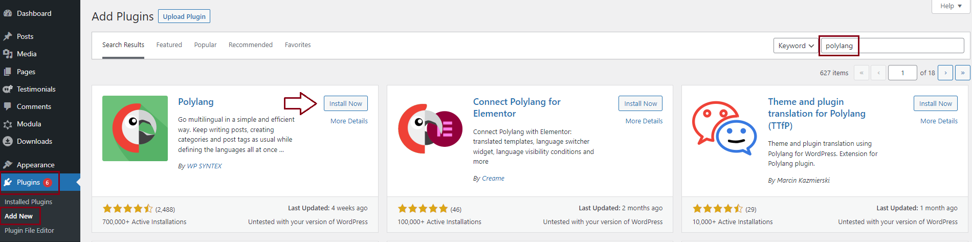Click the Plugins plug icon
The height and width of the screenshot is (242, 972).
click(8, 182)
